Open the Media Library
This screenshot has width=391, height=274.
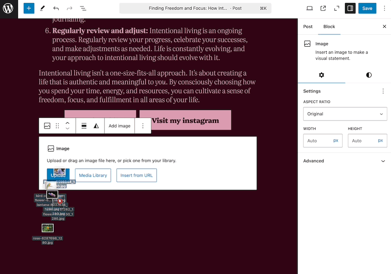click(93, 176)
